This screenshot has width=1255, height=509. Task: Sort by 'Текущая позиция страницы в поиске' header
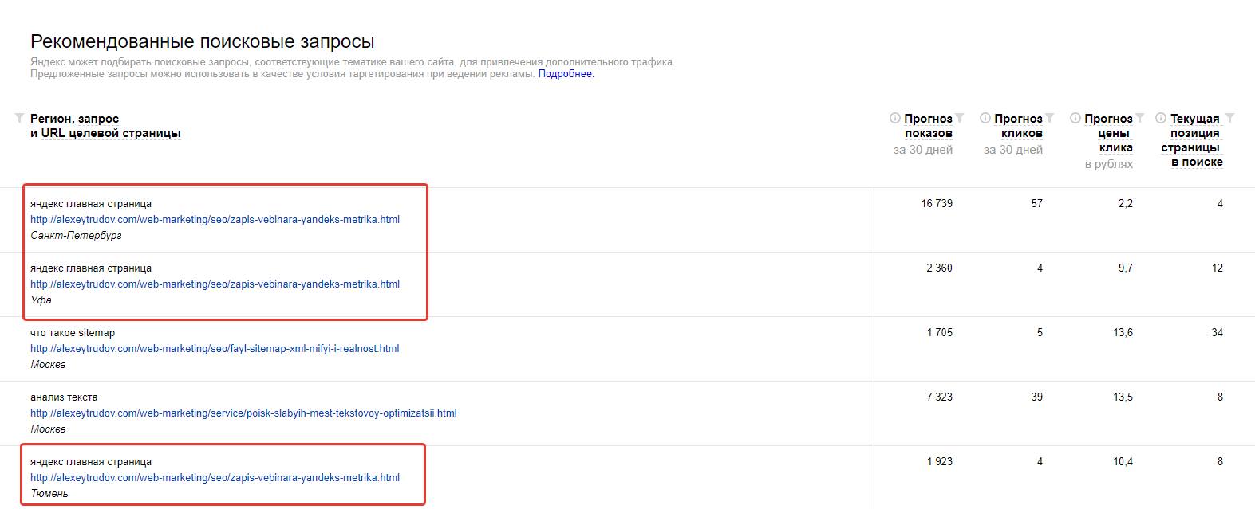[1194, 140]
